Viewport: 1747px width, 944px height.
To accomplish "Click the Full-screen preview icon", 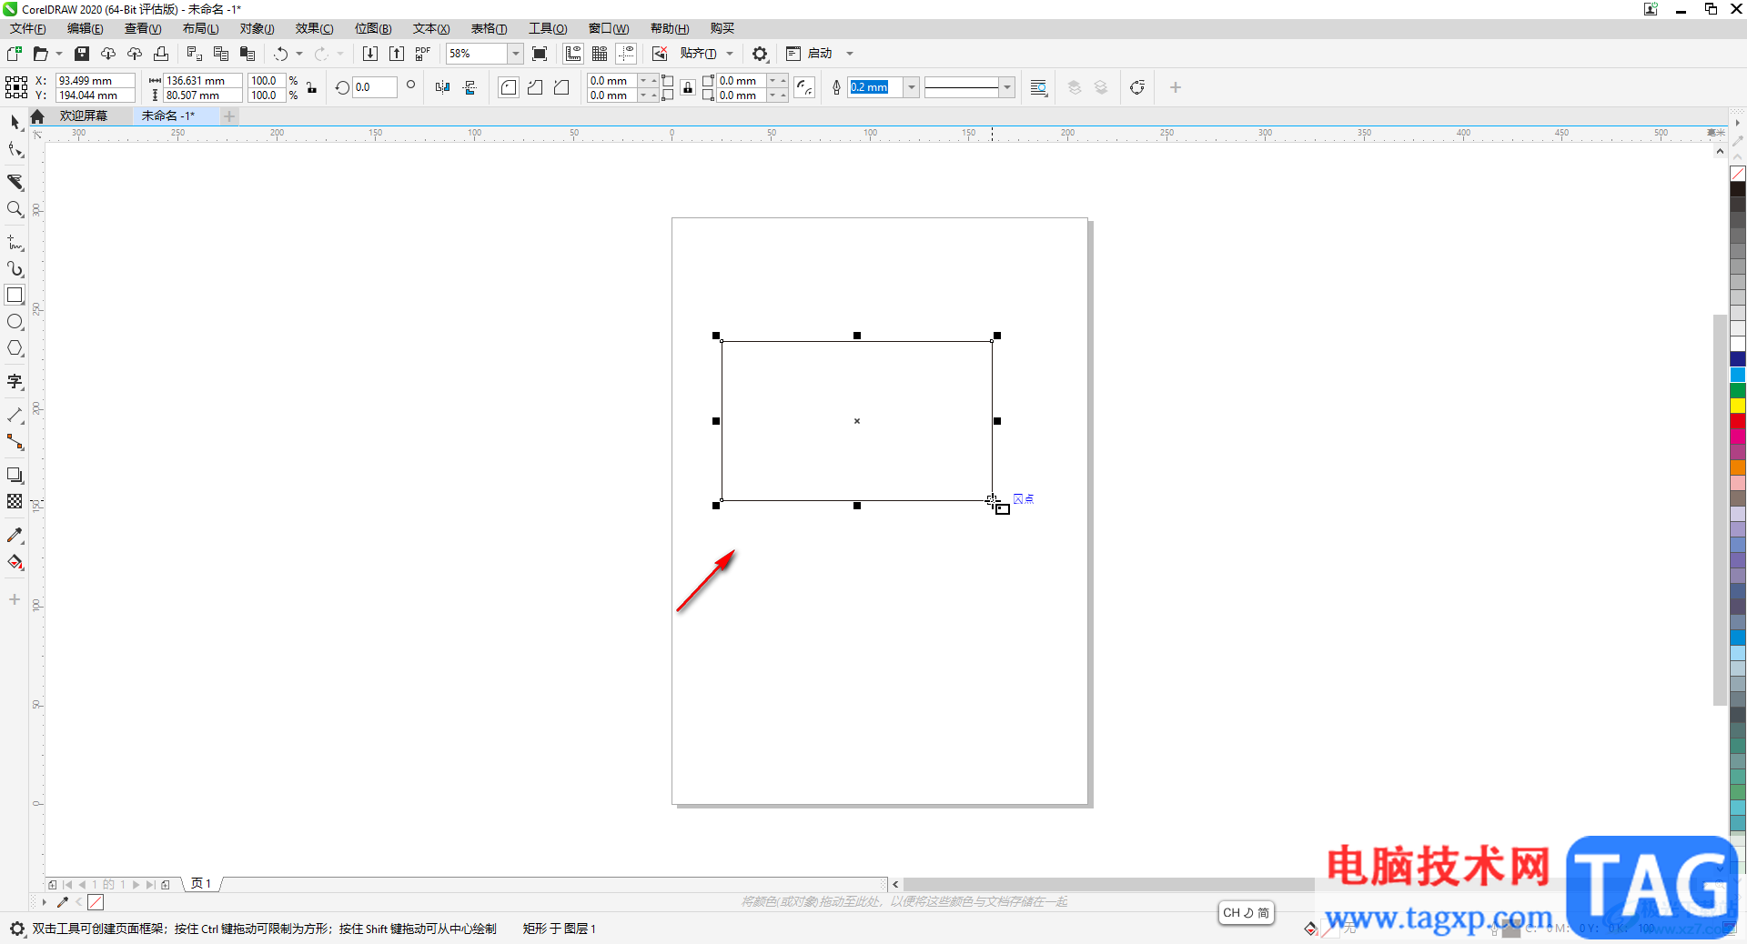I will click(540, 54).
